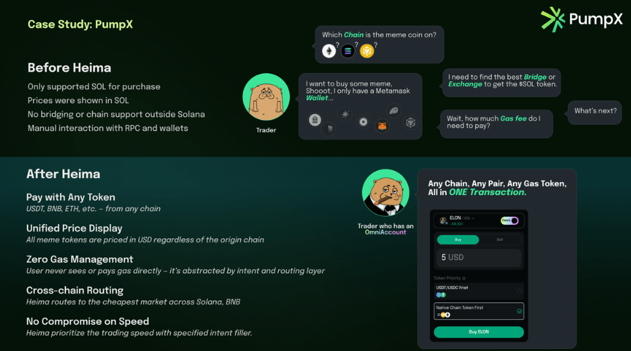Switch to the Sell tab
Image resolution: width=631 pixels, height=351 pixels.
pyautogui.click(x=500, y=240)
